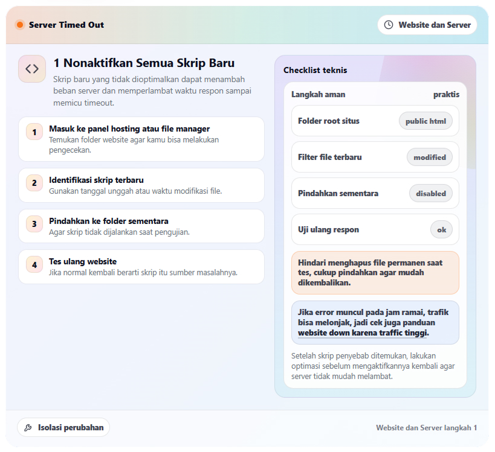Toggle the modified filter badge
The image size is (495, 452).
point(430,157)
